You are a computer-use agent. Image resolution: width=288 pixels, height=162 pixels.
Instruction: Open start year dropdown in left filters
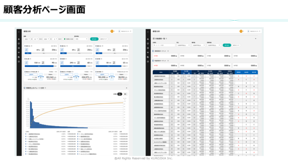tap(27, 39)
